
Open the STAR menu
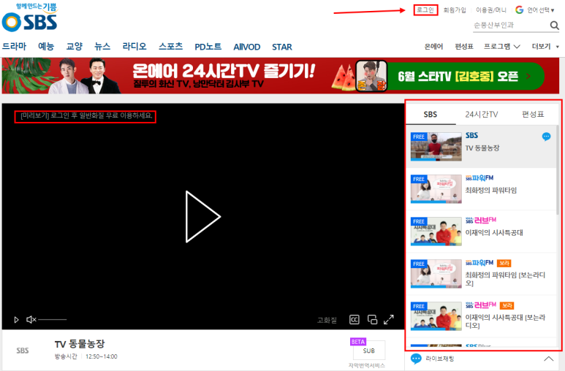[282, 47]
